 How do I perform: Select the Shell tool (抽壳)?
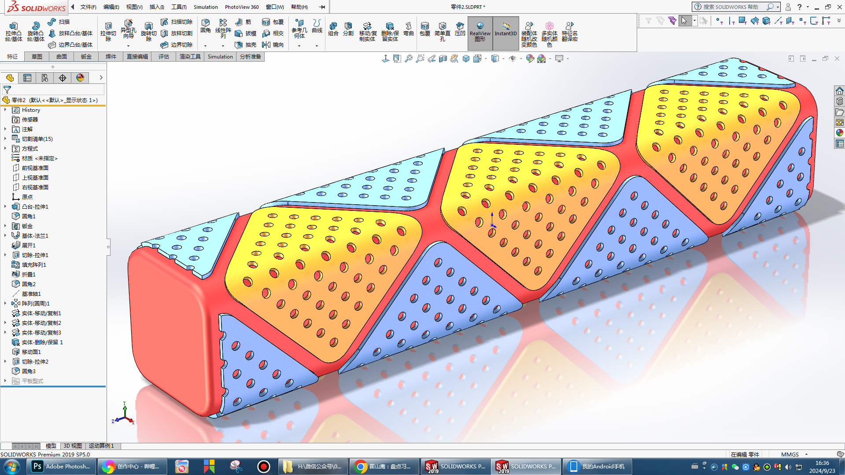pyautogui.click(x=246, y=44)
